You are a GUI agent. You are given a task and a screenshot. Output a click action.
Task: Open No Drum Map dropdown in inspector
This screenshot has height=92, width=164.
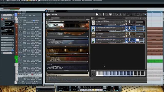click(7, 34)
